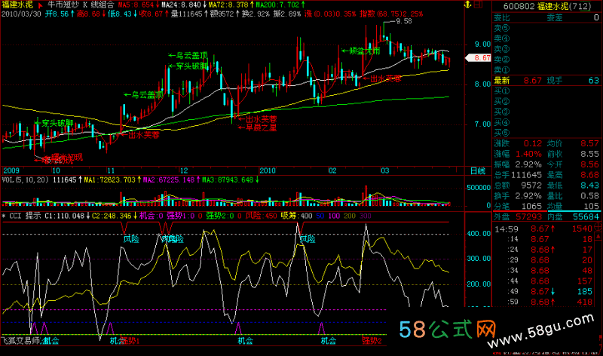Screen dimensions: 603x356
Task: Click the 9.58 peak price label
Action: point(404,22)
